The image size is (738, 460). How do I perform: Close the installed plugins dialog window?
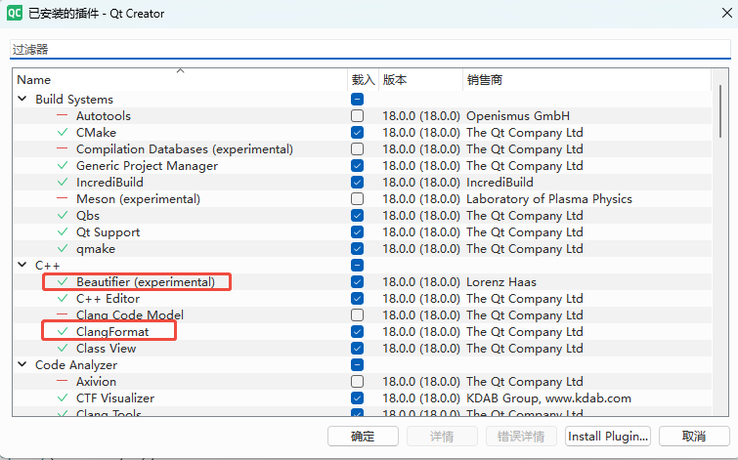tap(727, 13)
